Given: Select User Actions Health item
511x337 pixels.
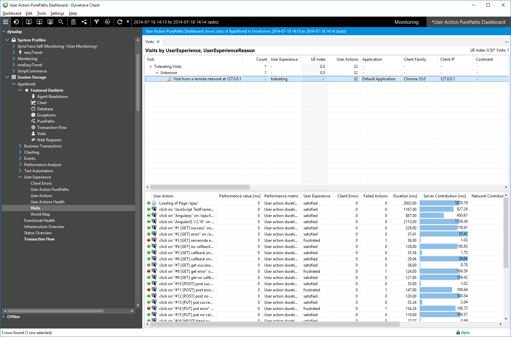Looking at the screenshot, I should (48, 202).
